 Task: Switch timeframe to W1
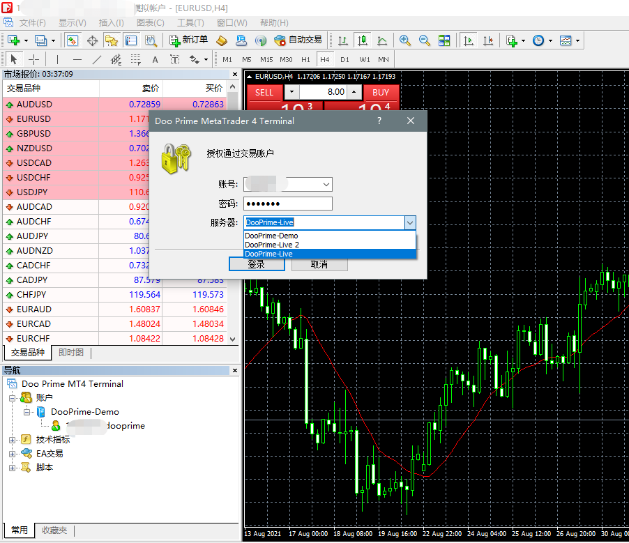[365, 60]
